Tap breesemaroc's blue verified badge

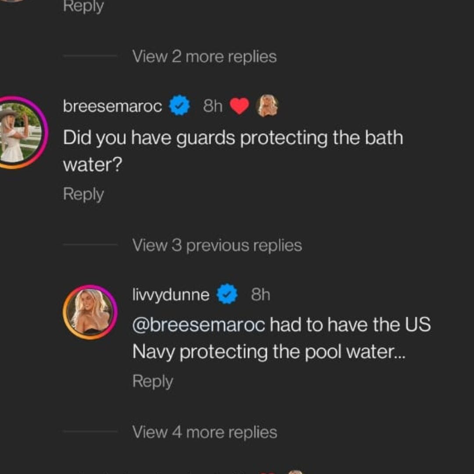click(179, 105)
